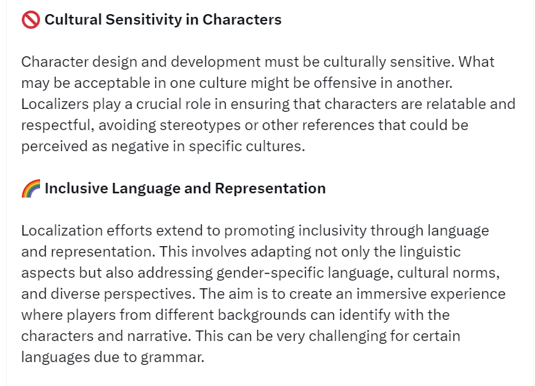Click the rainbow emoji icon
Viewport: 535px width, 386px height.
pyautogui.click(x=31, y=188)
